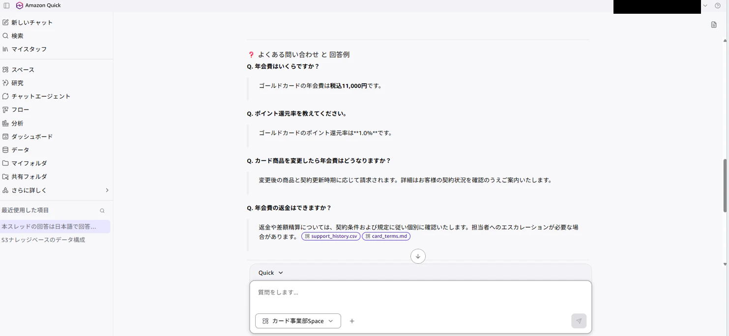Select マイフォルダ in the sidebar
Viewport: 729px width, 336px height.
pyautogui.click(x=29, y=163)
